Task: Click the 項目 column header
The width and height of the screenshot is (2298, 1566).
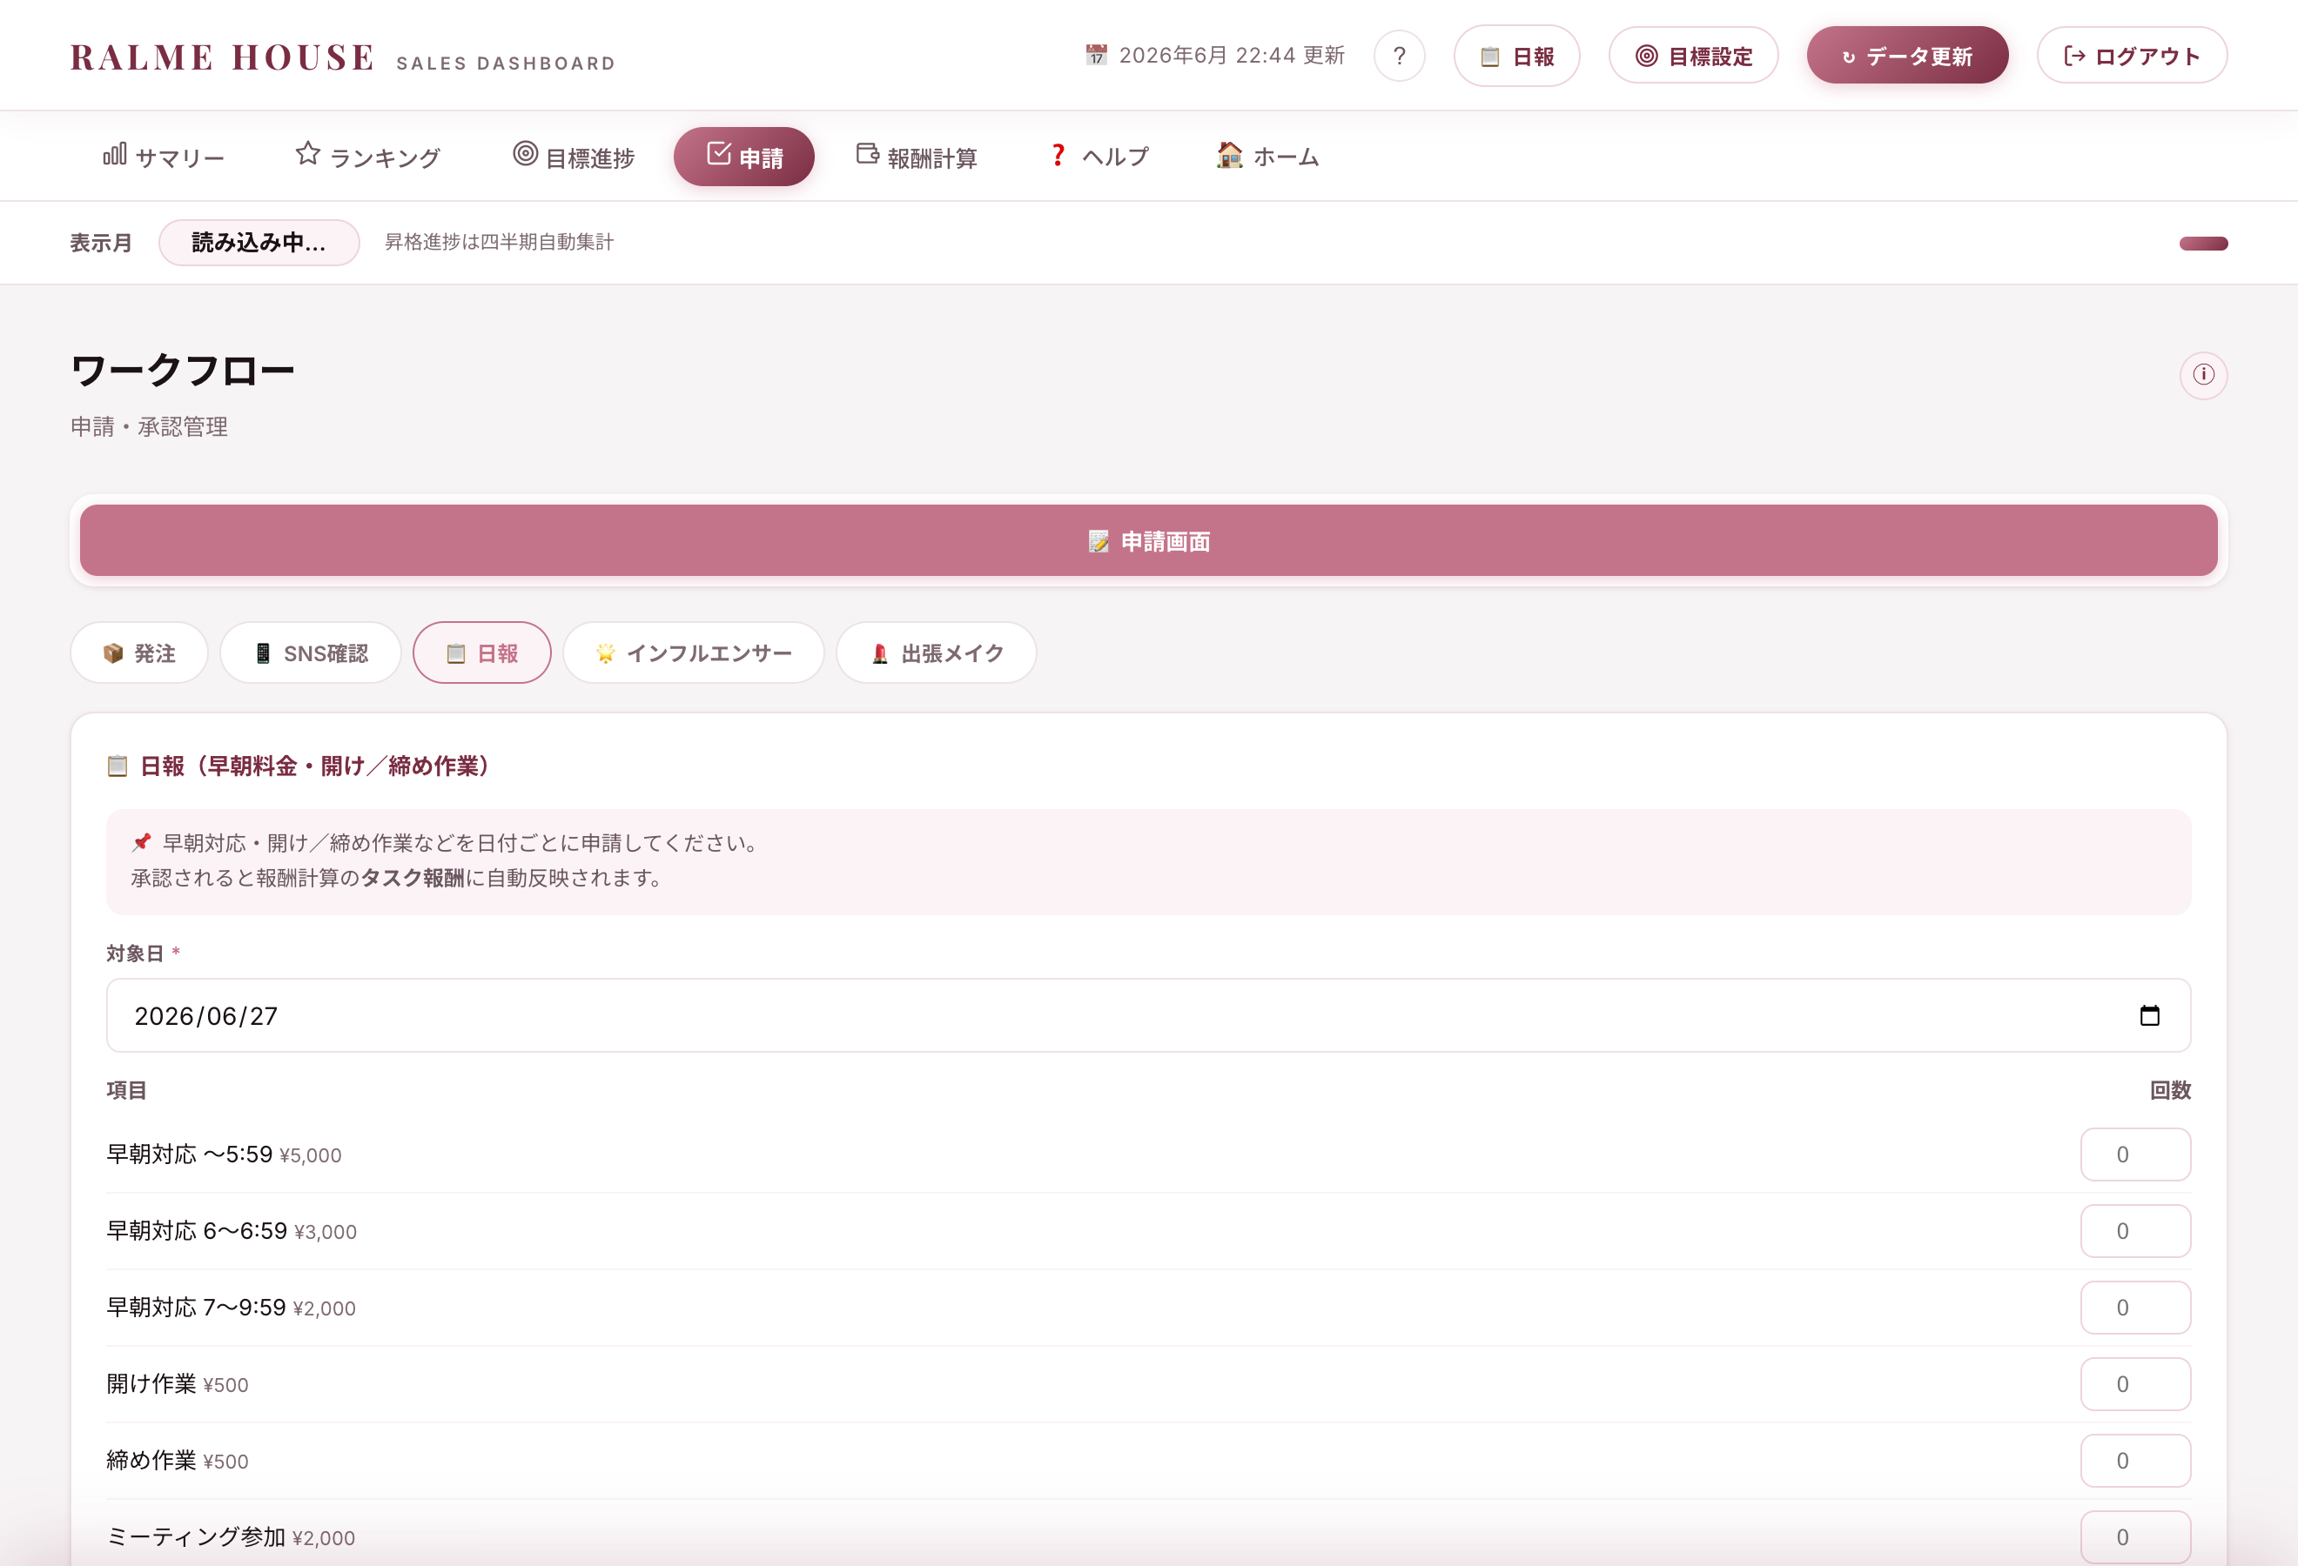Action: 126,1090
